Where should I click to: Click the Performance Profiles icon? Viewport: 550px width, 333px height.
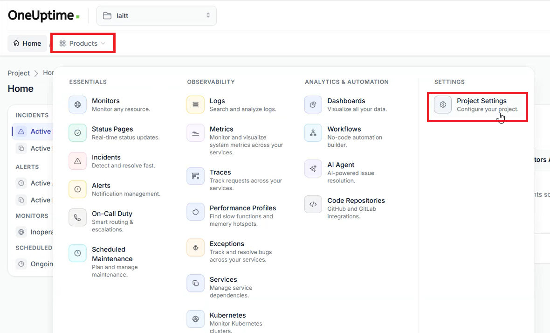click(195, 212)
